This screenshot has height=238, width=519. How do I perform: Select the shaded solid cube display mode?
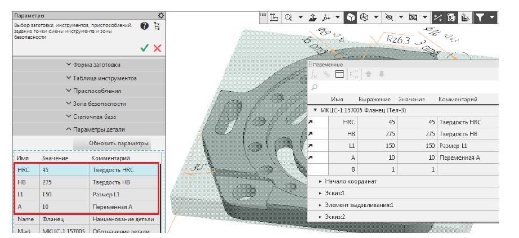click(350, 17)
